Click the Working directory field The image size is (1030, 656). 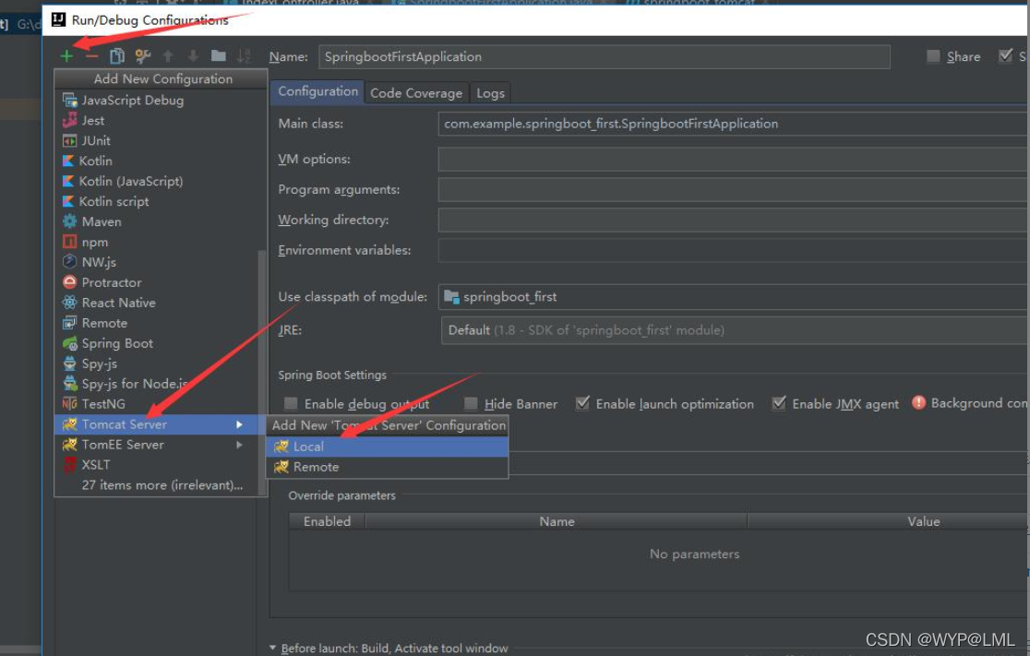coord(733,220)
